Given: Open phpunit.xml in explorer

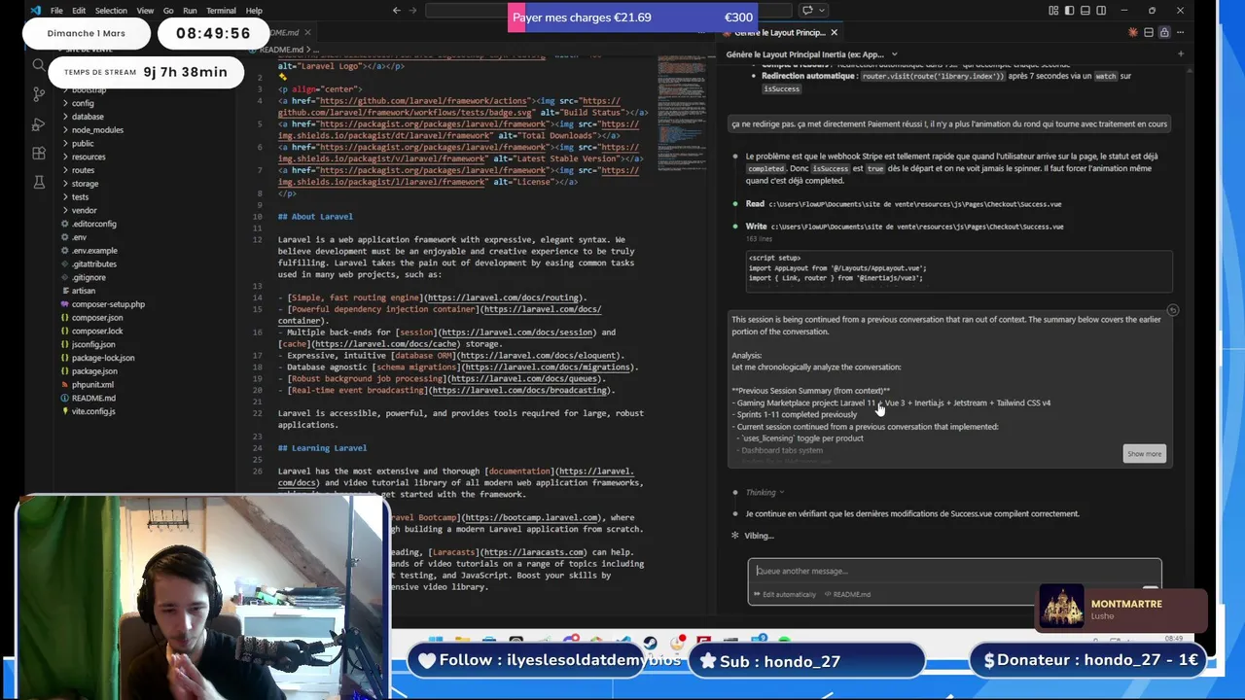Looking at the screenshot, I should 92,385.
